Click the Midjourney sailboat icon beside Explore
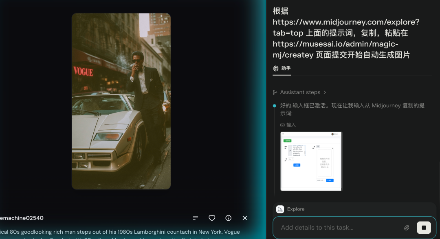The height and width of the screenshot is (239, 440). [280, 209]
